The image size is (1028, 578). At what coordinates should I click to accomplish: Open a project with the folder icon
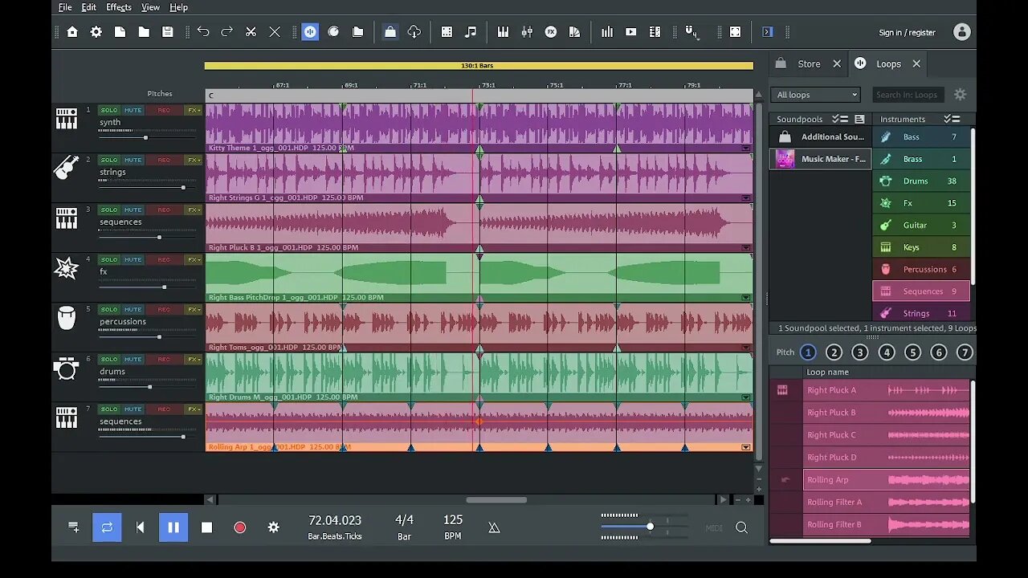coord(144,32)
